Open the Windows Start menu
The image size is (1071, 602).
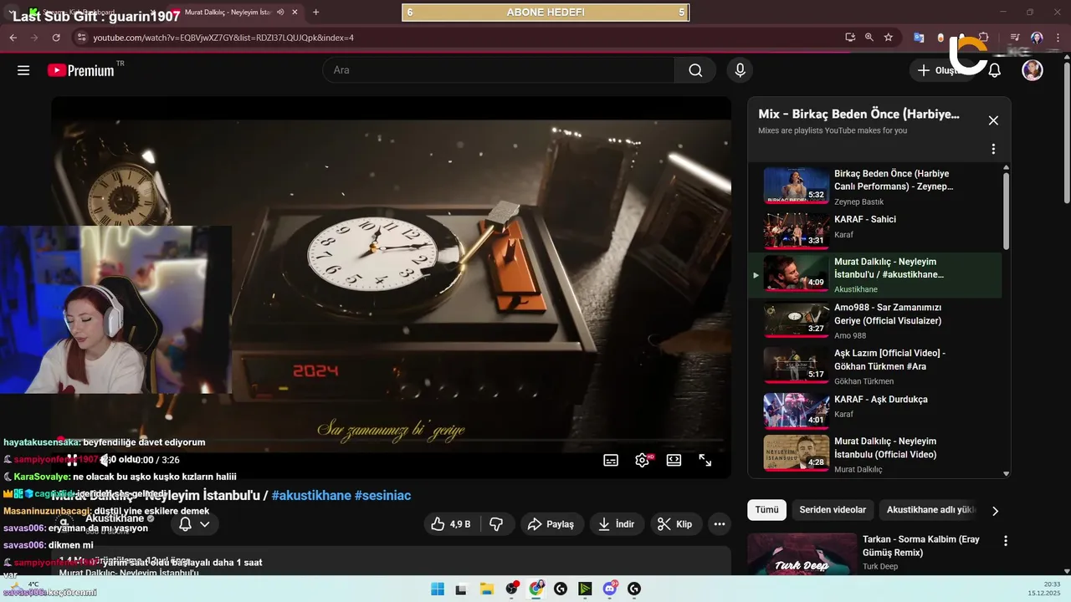pyautogui.click(x=438, y=589)
